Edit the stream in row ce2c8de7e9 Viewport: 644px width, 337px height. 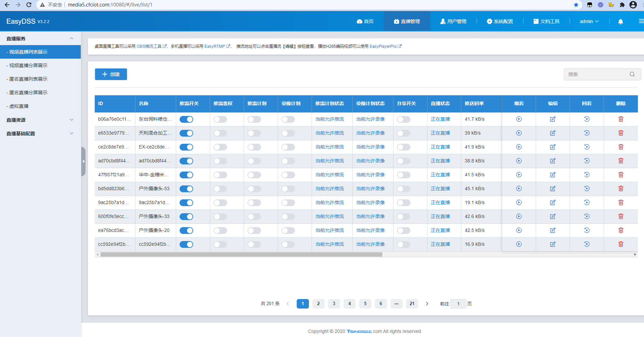[x=553, y=147]
